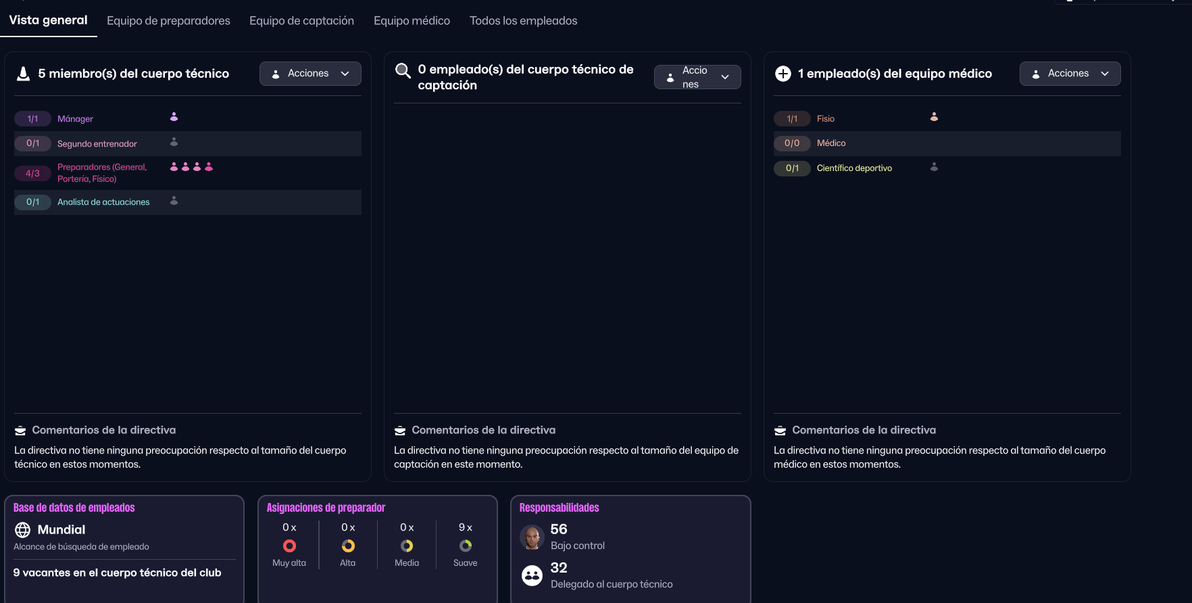
Task: Expand Acciones menu for equipo de captación
Action: pos(697,77)
